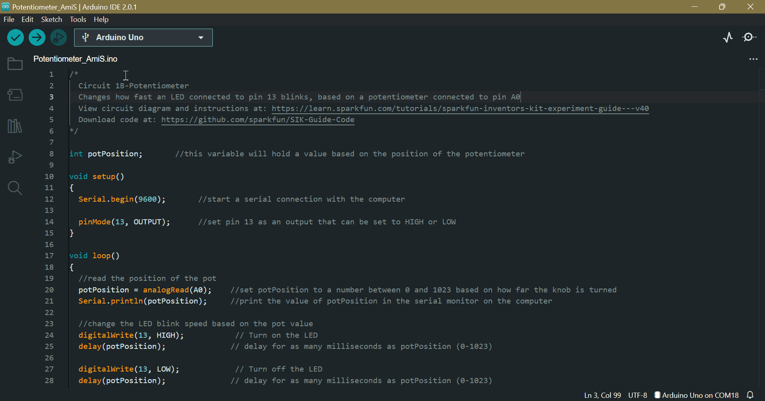Click the '//read the position of the pot' comment
The height and width of the screenshot is (401, 765).
(x=147, y=278)
